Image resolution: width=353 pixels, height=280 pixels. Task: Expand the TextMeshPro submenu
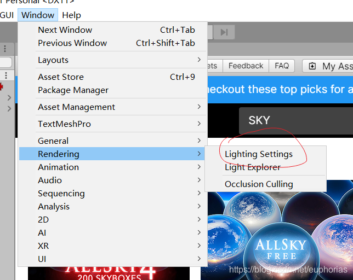click(113, 124)
